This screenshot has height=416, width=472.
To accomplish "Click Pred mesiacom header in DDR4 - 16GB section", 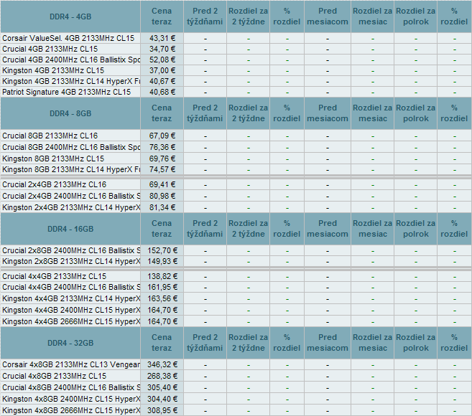I will click(x=328, y=229).
